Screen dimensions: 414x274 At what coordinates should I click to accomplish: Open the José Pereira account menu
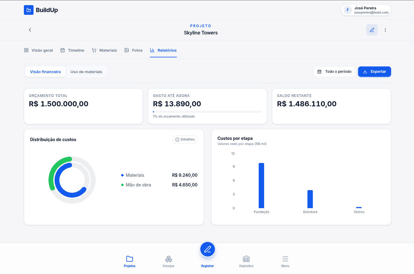pyautogui.click(x=366, y=10)
